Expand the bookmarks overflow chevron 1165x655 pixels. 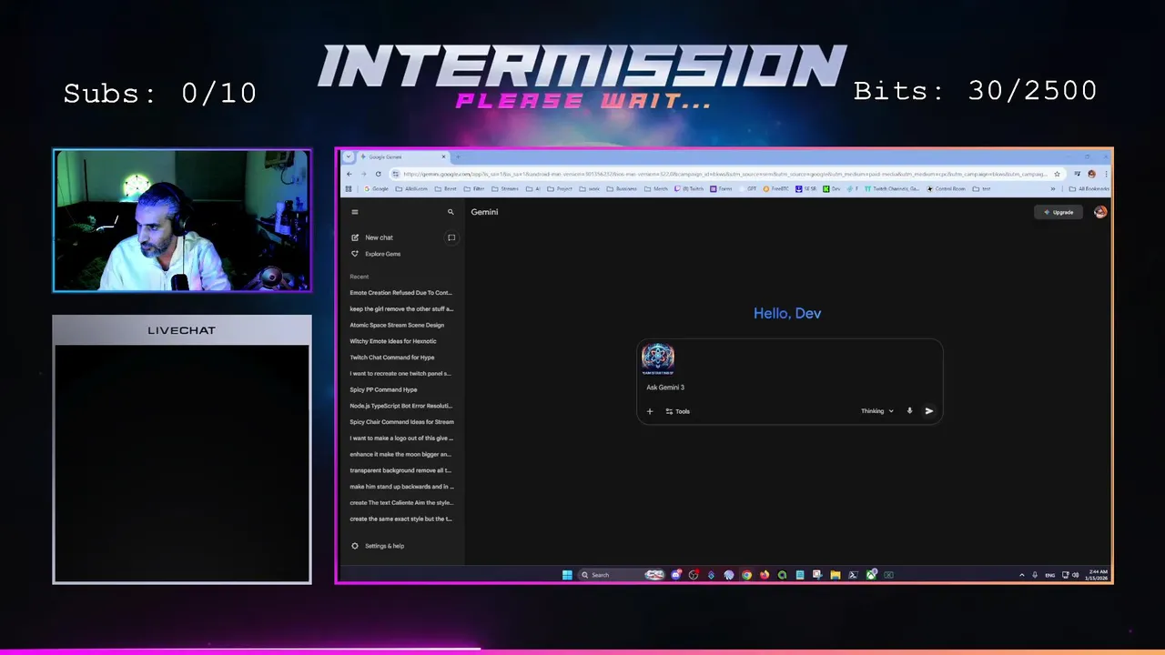[1053, 188]
